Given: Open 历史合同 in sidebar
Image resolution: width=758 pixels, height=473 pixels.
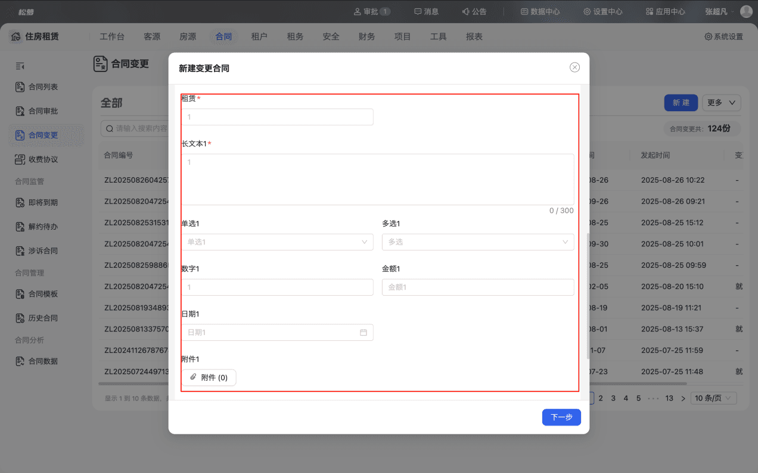Looking at the screenshot, I should tap(46, 318).
